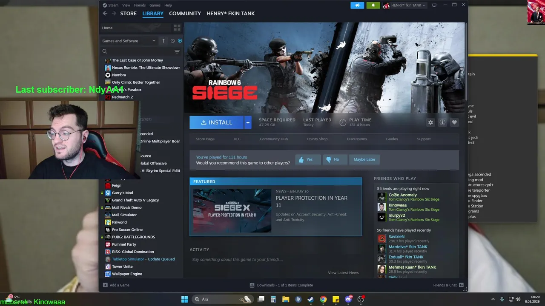Show game info icon
545x306 pixels.
(x=442, y=122)
